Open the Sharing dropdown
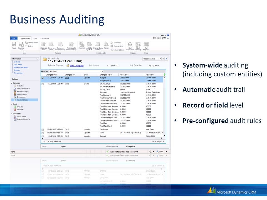This screenshot has width=267, height=200. [x=116, y=42]
